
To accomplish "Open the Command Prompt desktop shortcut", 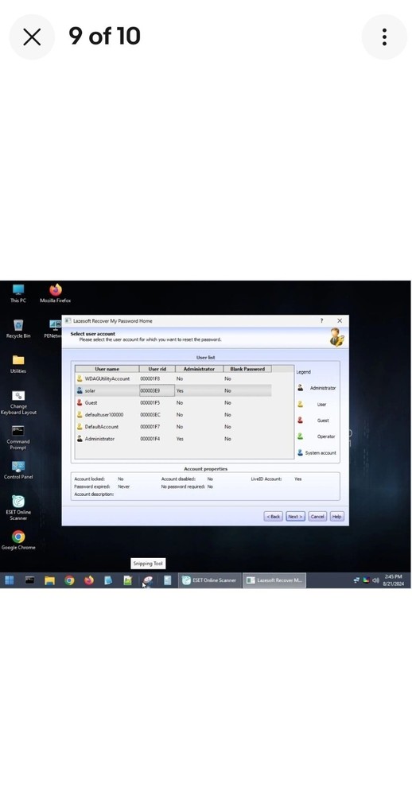I will tap(18, 437).
